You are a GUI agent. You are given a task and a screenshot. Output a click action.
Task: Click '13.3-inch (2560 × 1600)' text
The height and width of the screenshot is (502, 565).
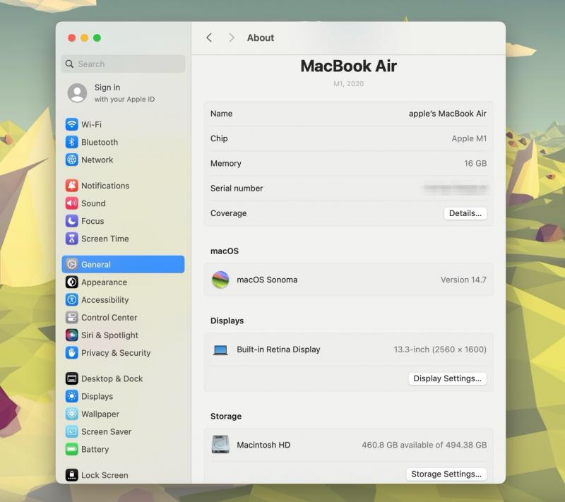tap(440, 349)
